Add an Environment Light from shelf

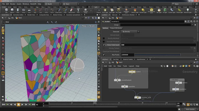[x=151, y=11]
